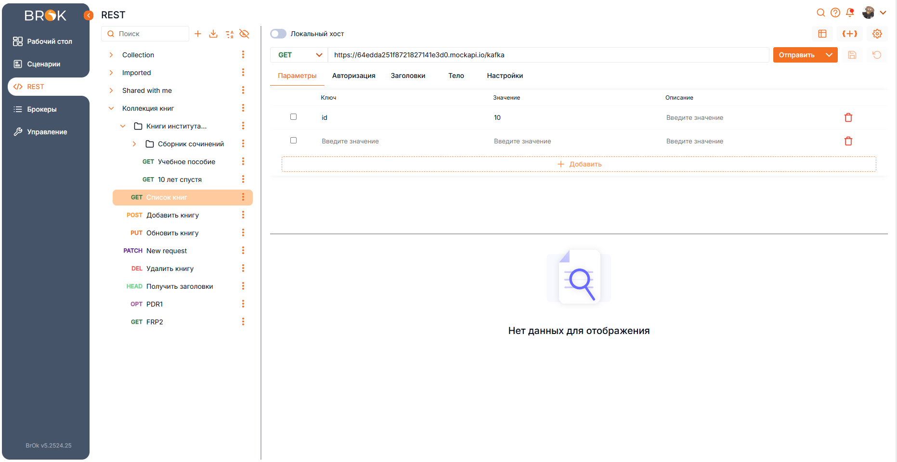The height and width of the screenshot is (462, 897).
Task: Open the GET method dropdown
Action: click(299, 55)
